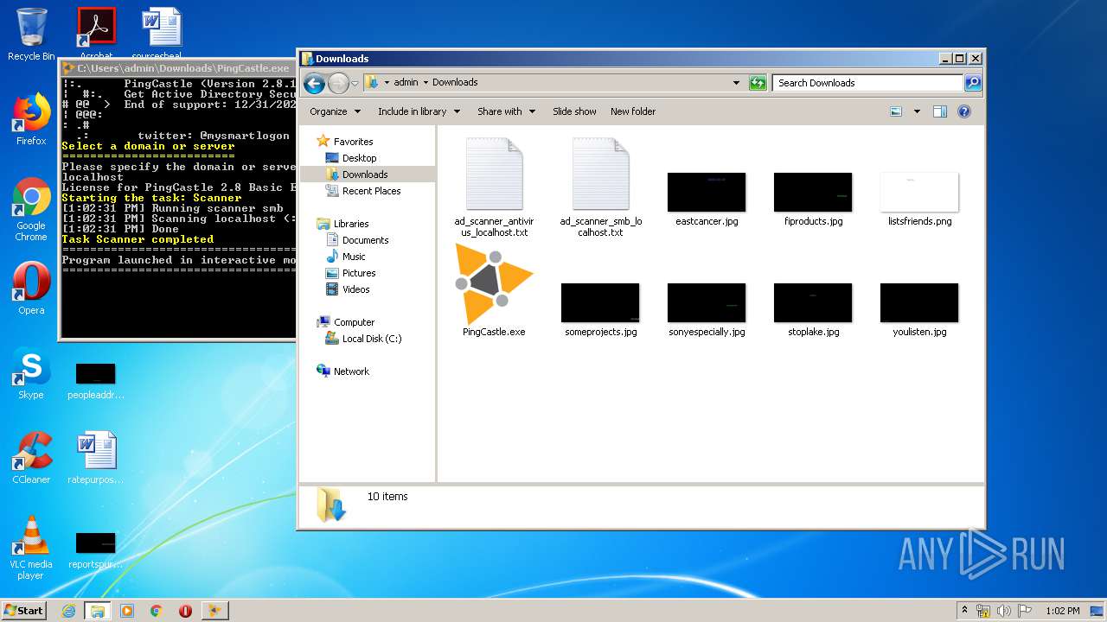Open Opera desktop shortcut
Screen dimensions: 1107x622
(x=31, y=289)
